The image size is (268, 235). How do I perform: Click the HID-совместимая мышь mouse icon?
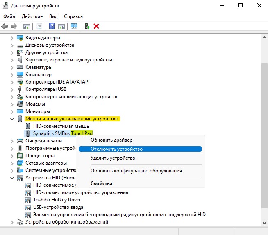(28, 126)
